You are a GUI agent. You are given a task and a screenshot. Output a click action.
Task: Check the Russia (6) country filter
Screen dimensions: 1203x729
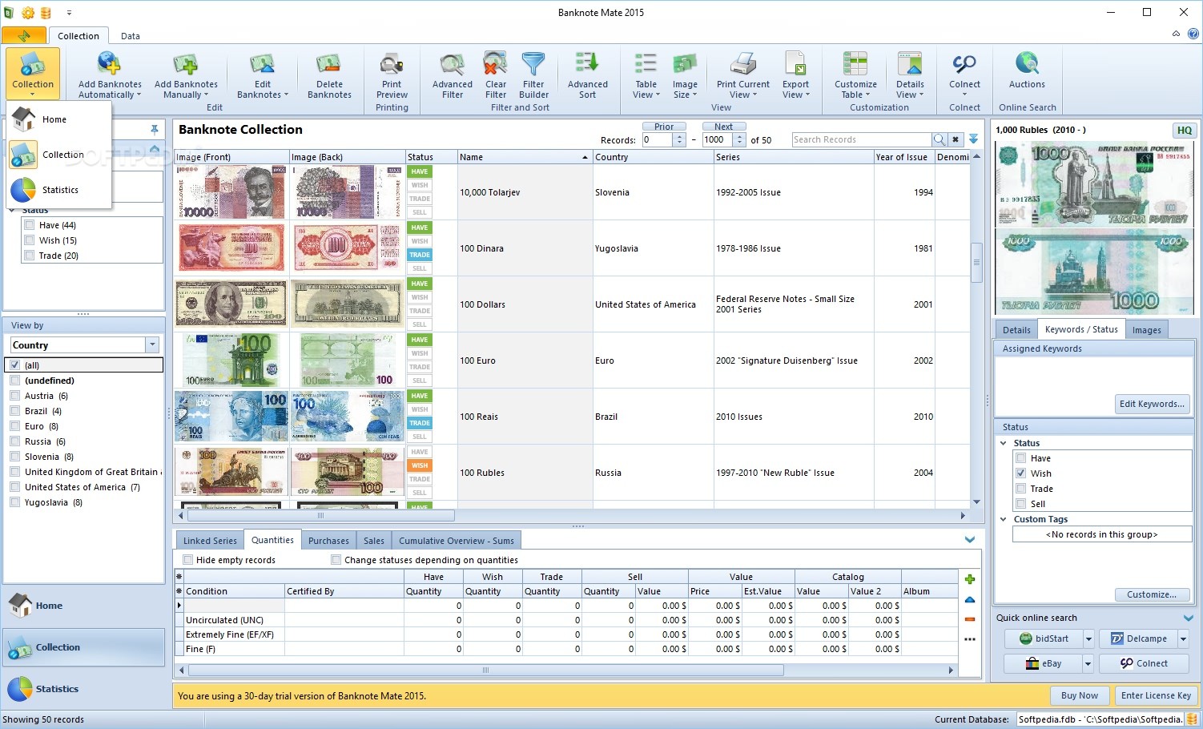(14, 441)
